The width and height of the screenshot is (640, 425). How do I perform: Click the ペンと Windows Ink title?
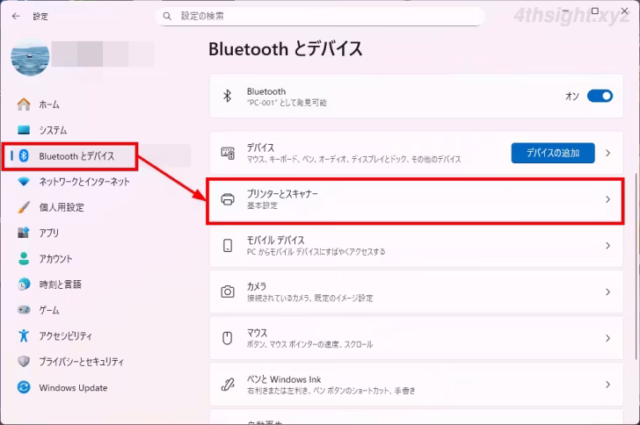(284, 379)
